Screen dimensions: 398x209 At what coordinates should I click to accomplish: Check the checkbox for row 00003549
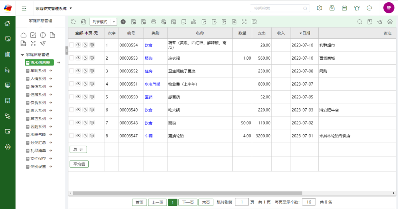[72, 110]
